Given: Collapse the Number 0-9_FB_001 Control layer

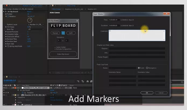Looking at the screenshot, I should [x=13, y=88].
